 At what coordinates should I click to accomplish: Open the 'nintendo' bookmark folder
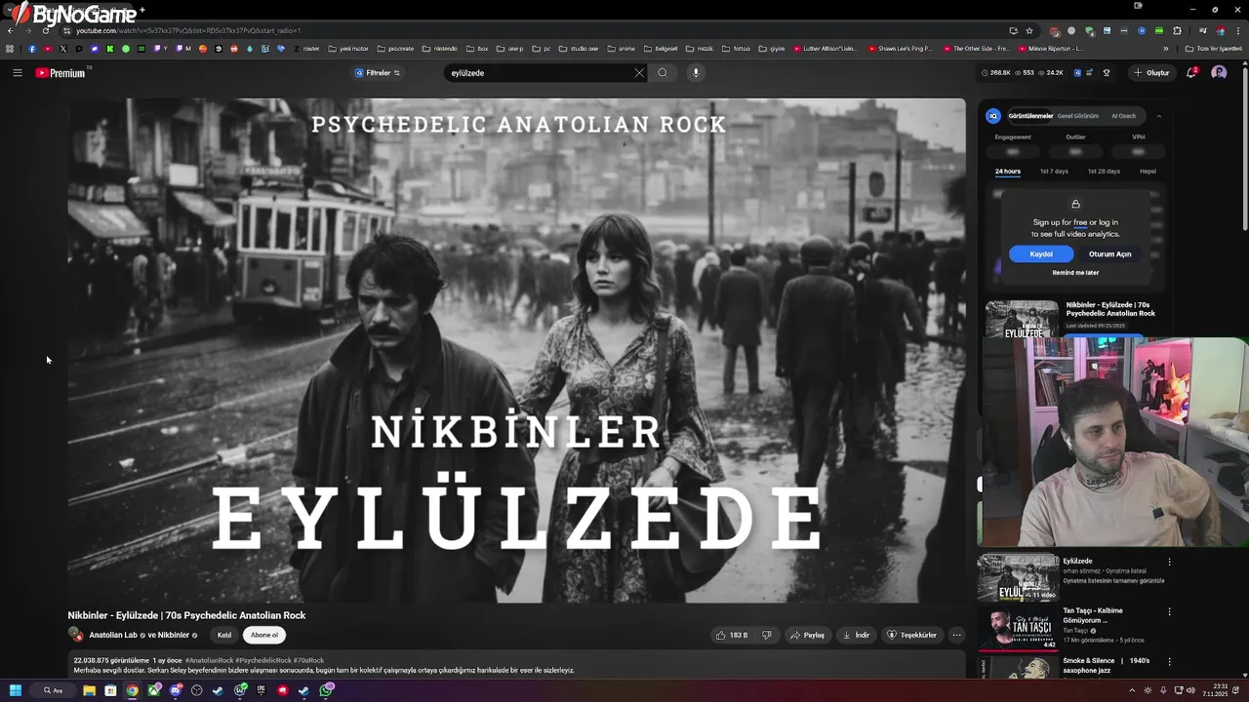point(440,48)
